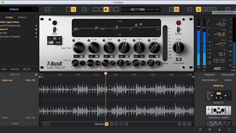Click the band 4 gain knob
Image resolution: width=236 pixels, height=133 pixels.
[124, 48]
